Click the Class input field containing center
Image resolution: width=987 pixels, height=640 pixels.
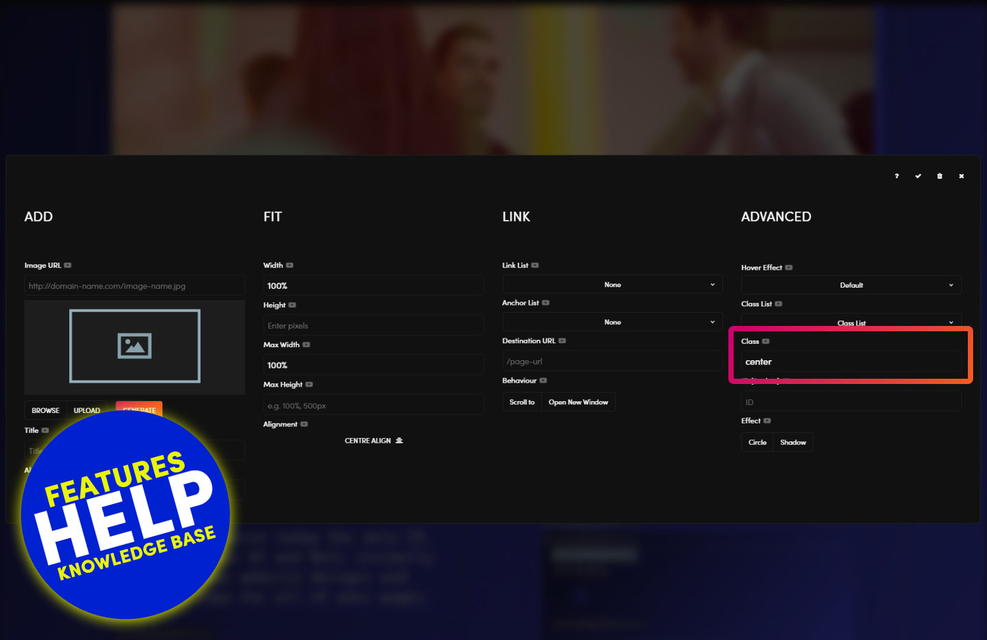coord(851,362)
